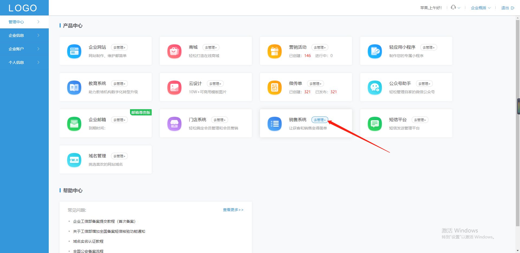Click 查看更多>> in help center

click(x=233, y=210)
